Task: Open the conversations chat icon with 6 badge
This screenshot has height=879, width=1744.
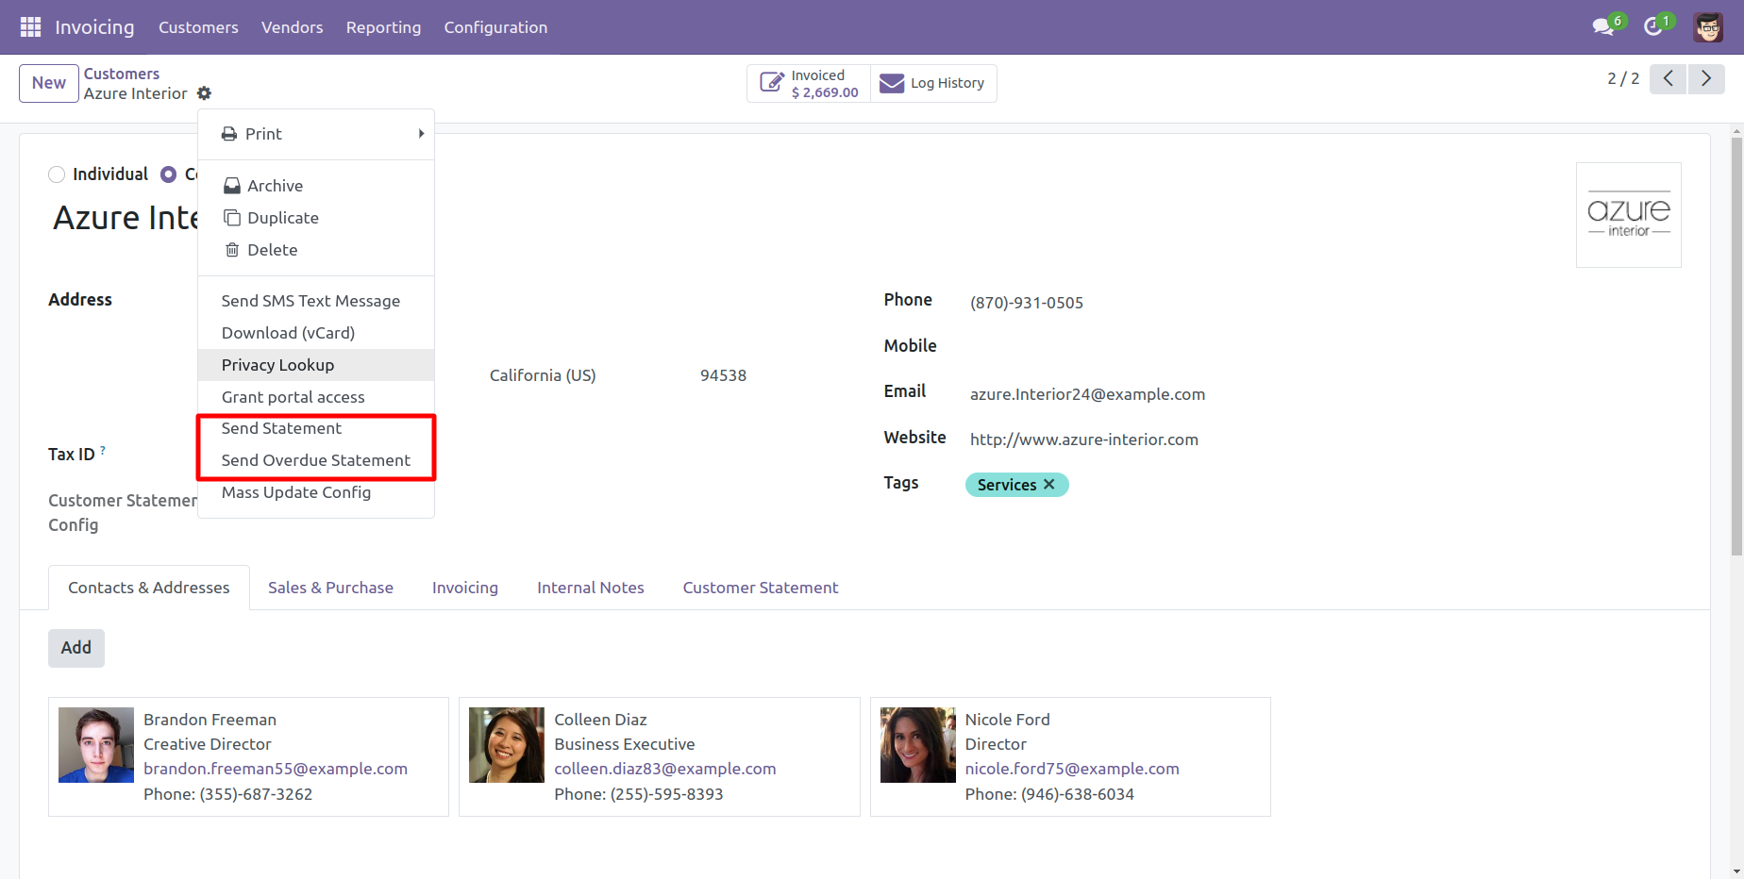Action: (1603, 26)
